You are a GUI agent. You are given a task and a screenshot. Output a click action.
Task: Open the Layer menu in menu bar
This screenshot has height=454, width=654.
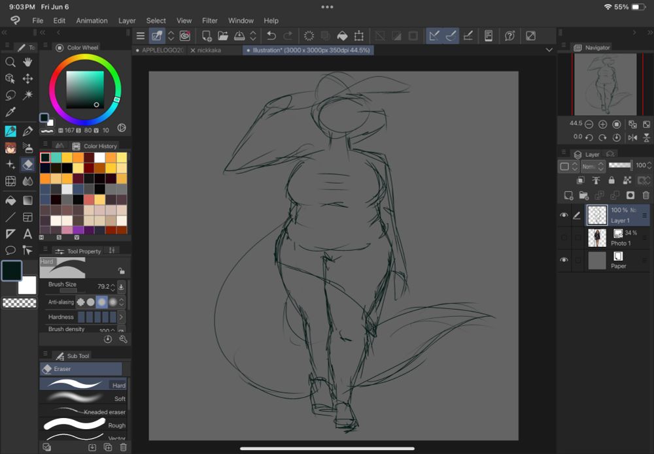click(127, 21)
